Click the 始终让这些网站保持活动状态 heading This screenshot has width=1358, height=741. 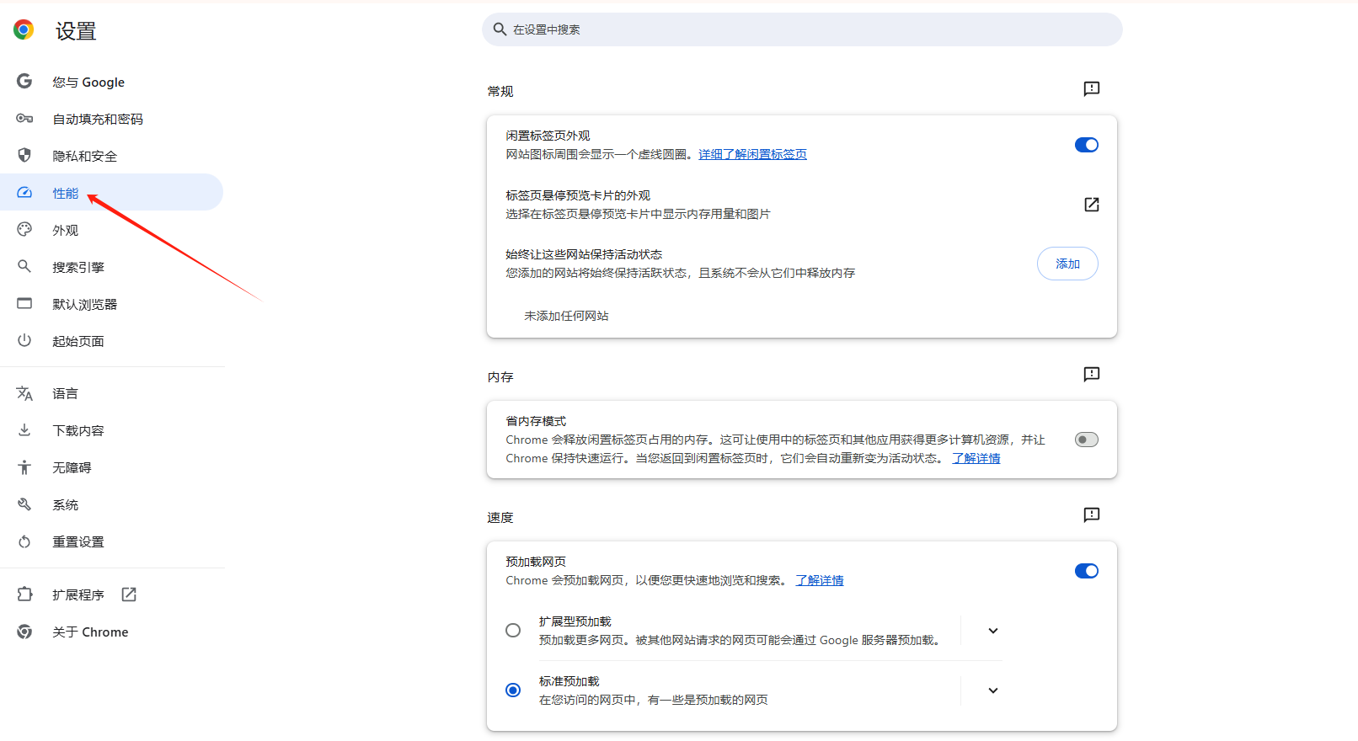584,254
